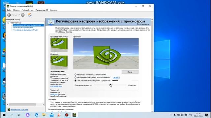Click the Back navigation arrow icon
The height and width of the screenshot is (118, 211).
click(9, 15)
